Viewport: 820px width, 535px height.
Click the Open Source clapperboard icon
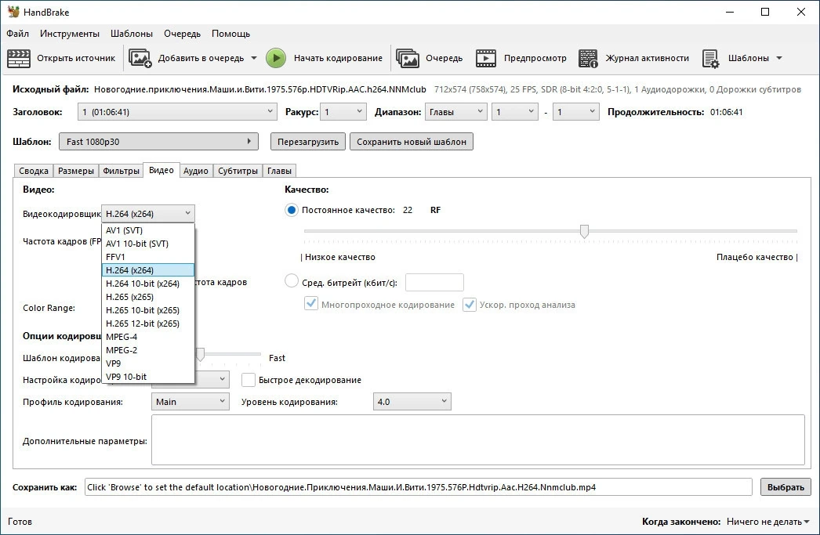pos(19,58)
